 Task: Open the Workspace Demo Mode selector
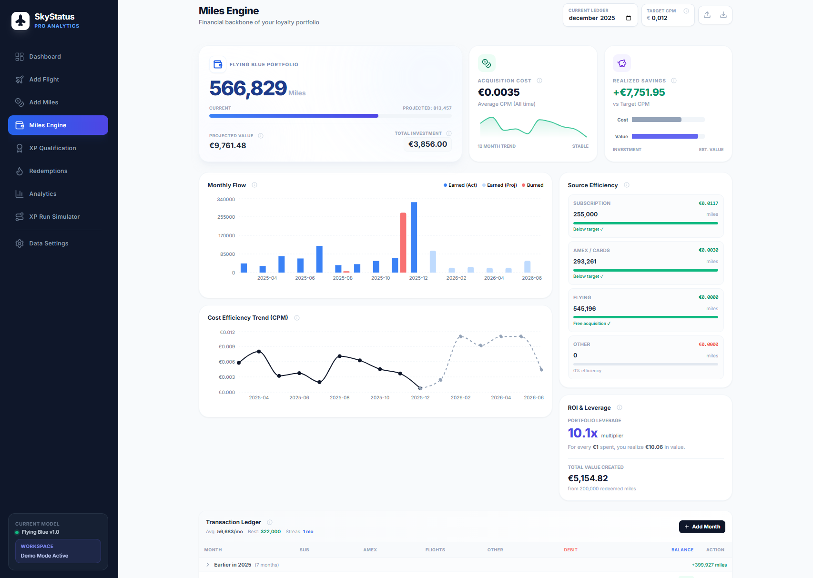[x=58, y=551]
